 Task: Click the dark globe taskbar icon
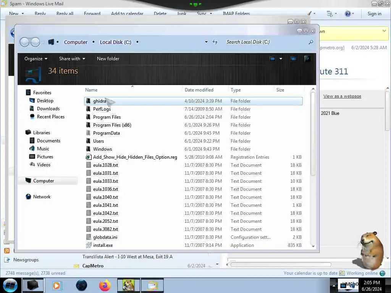[82, 285]
